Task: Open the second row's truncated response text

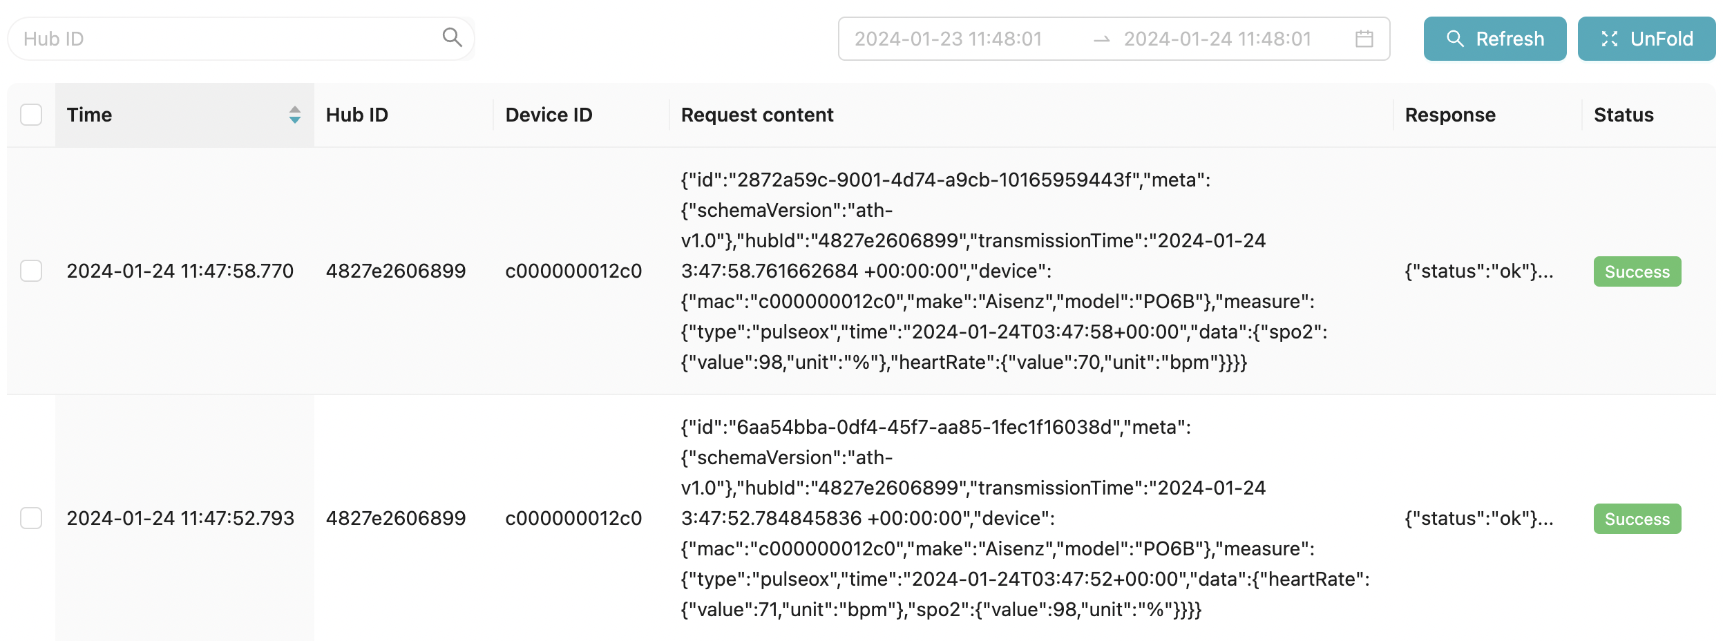Action: click(1479, 518)
